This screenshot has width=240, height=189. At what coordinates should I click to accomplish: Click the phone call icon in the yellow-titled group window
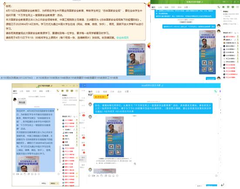pyautogui.click(x=57, y=91)
